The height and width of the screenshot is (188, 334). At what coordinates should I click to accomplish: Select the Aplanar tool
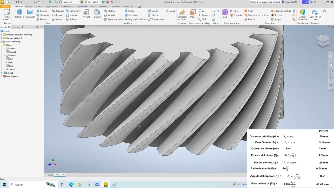71,19
